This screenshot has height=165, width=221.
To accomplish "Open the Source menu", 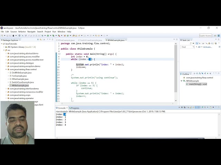I will (x=13, y=32).
